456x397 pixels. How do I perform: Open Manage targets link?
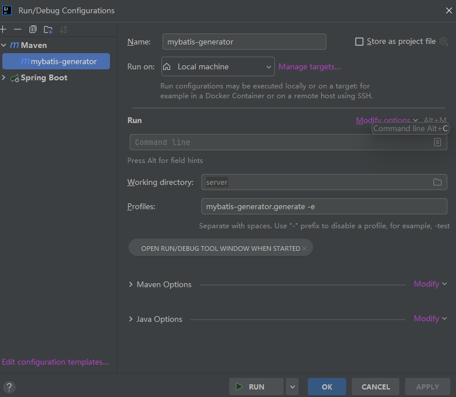click(310, 67)
